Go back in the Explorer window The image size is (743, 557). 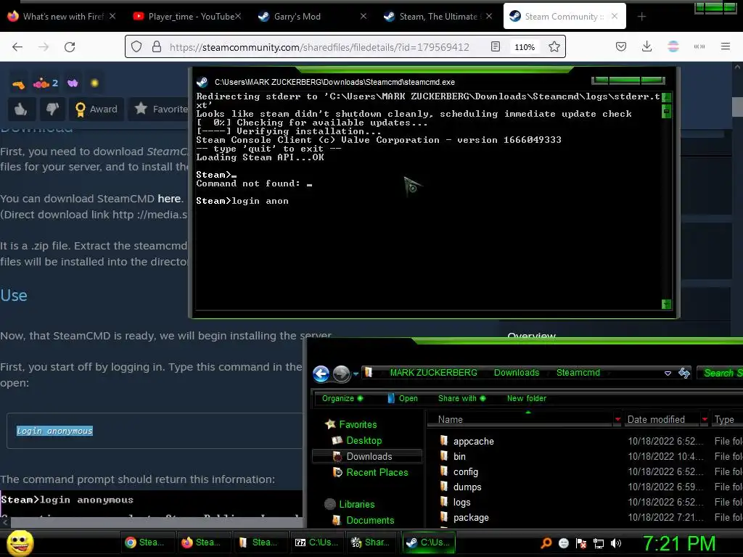click(x=321, y=374)
